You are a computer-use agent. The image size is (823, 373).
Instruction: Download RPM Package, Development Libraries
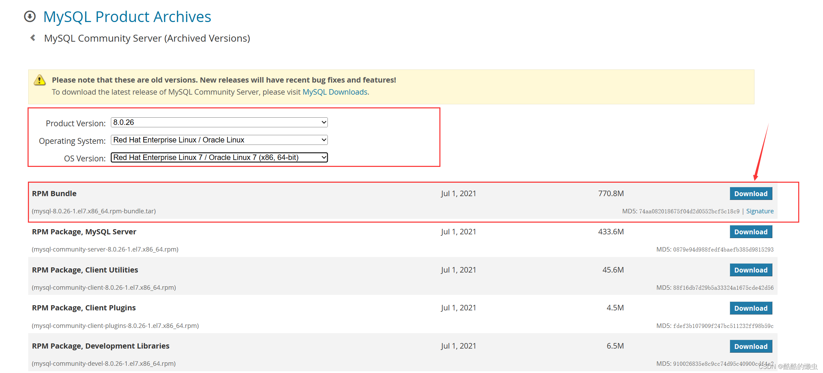tap(751, 347)
